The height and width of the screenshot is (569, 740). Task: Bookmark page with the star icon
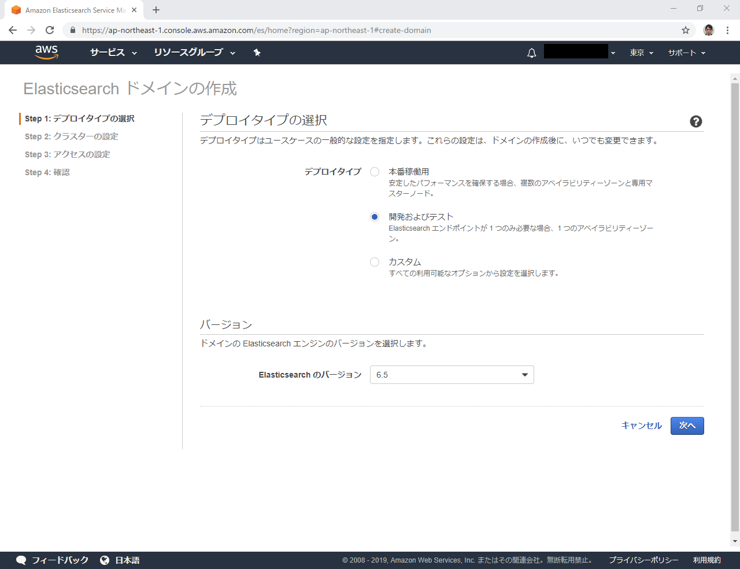[686, 30]
